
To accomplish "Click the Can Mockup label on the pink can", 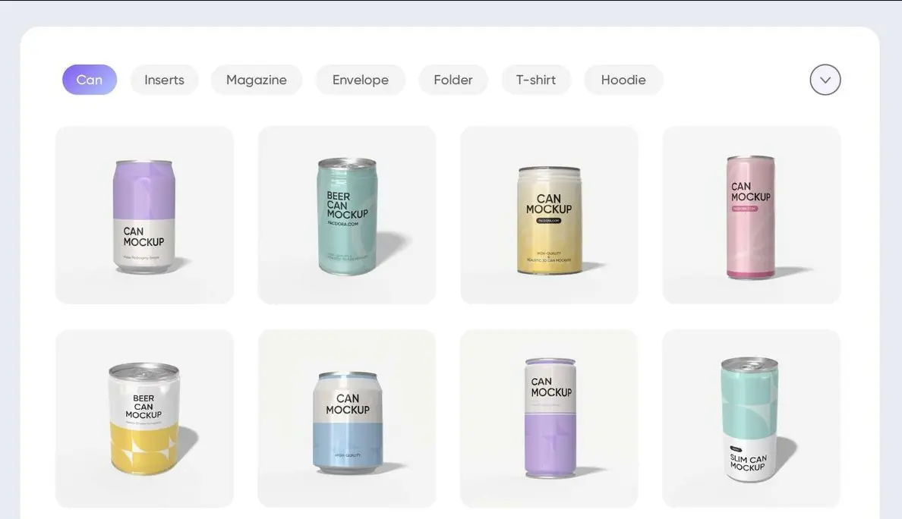I will [750, 190].
